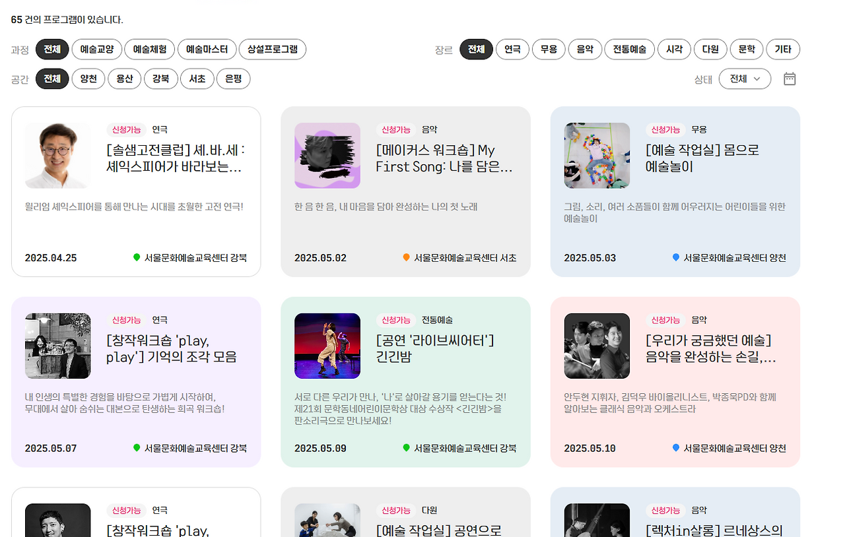Select the 강북 space filter
The width and height of the screenshot is (845, 537).
[161, 79]
